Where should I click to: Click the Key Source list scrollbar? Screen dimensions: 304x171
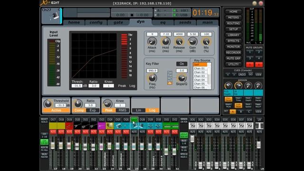click(x=209, y=76)
